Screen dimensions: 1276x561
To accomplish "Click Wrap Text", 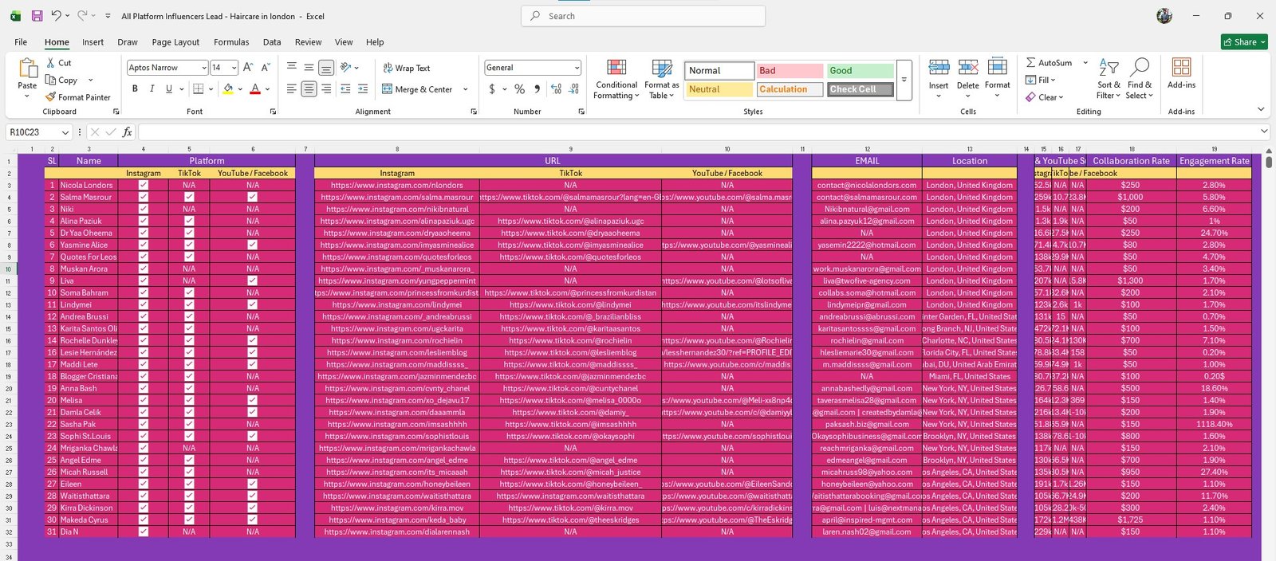I will [x=407, y=68].
